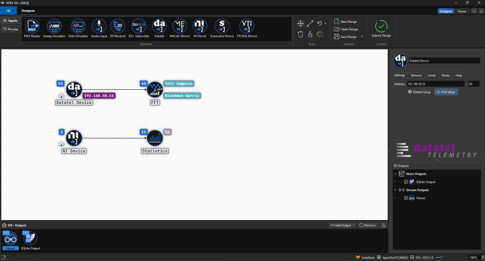Image resolution: width=485 pixels, height=261 pixels.
Task: Activate the move arrows tool
Action: (x=301, y=23)
